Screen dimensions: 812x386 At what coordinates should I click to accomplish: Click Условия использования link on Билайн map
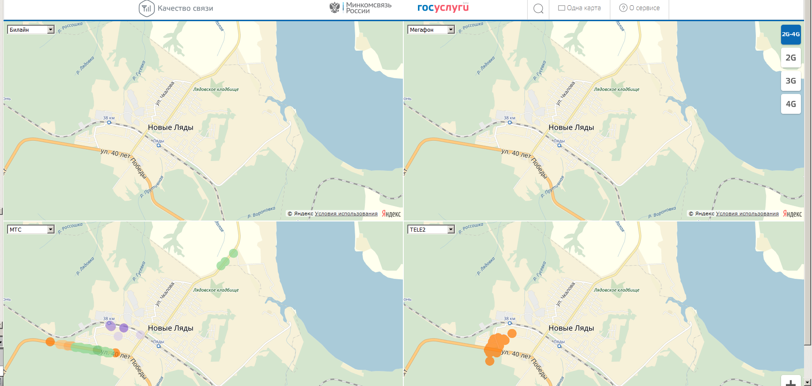tap(346, 214)
